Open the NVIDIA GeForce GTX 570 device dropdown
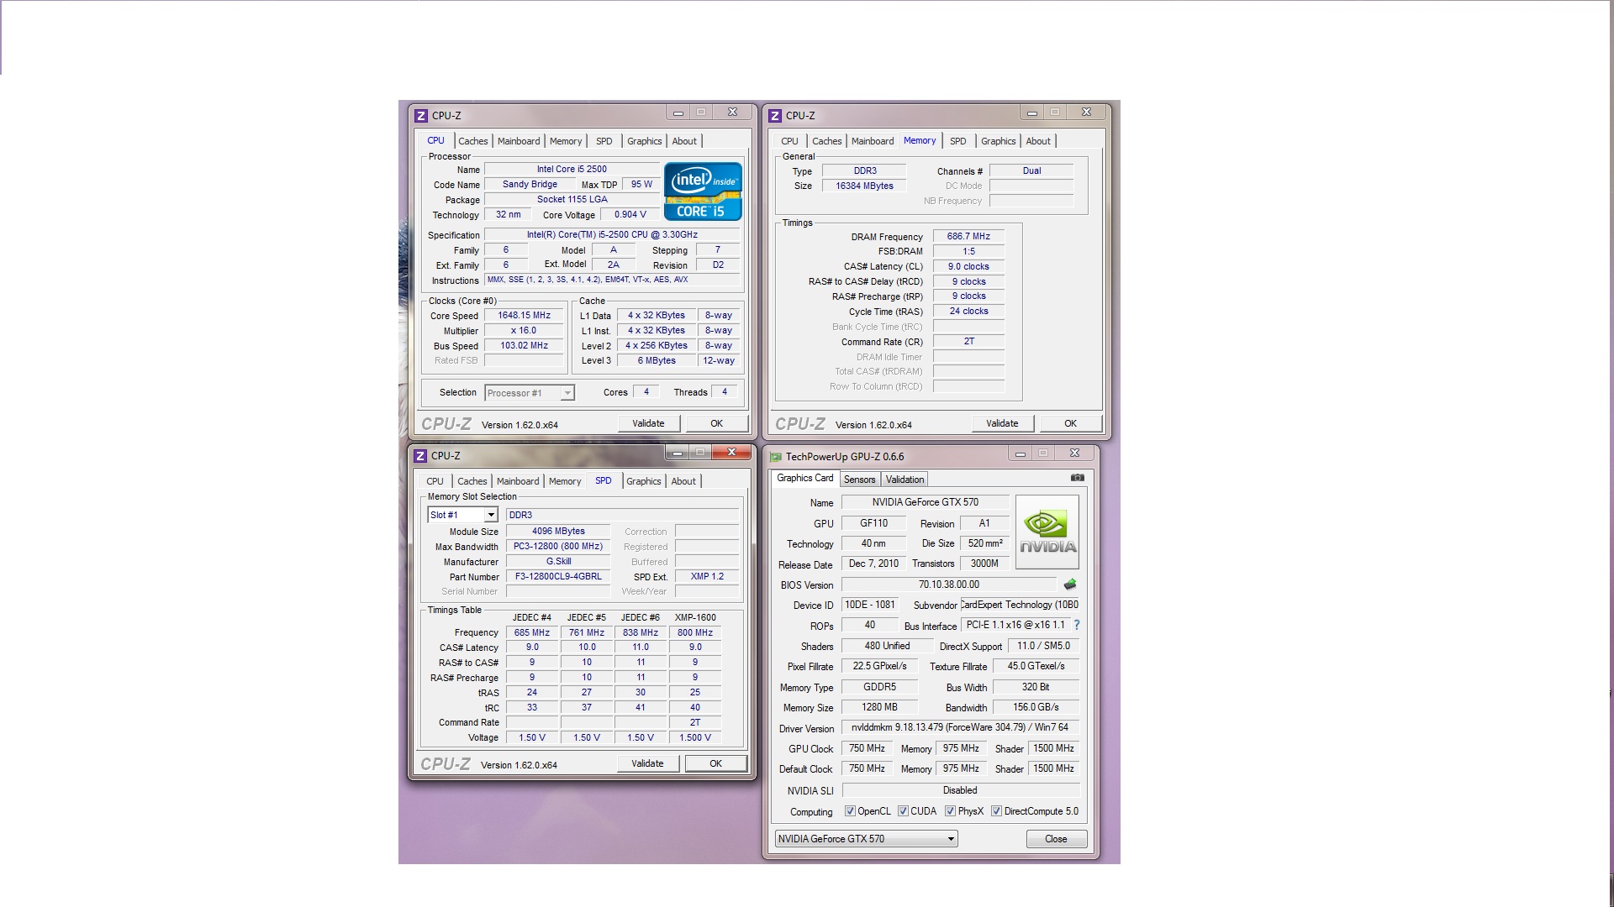 click(x=951, y=839)
